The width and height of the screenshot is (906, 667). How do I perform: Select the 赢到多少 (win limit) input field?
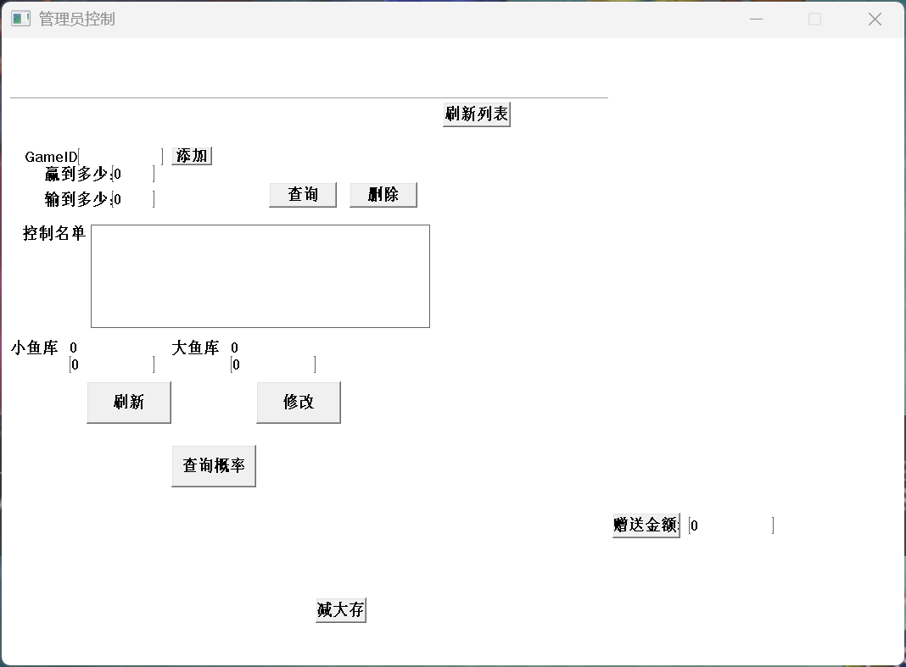pyautogui.click(x=131, y=174)
